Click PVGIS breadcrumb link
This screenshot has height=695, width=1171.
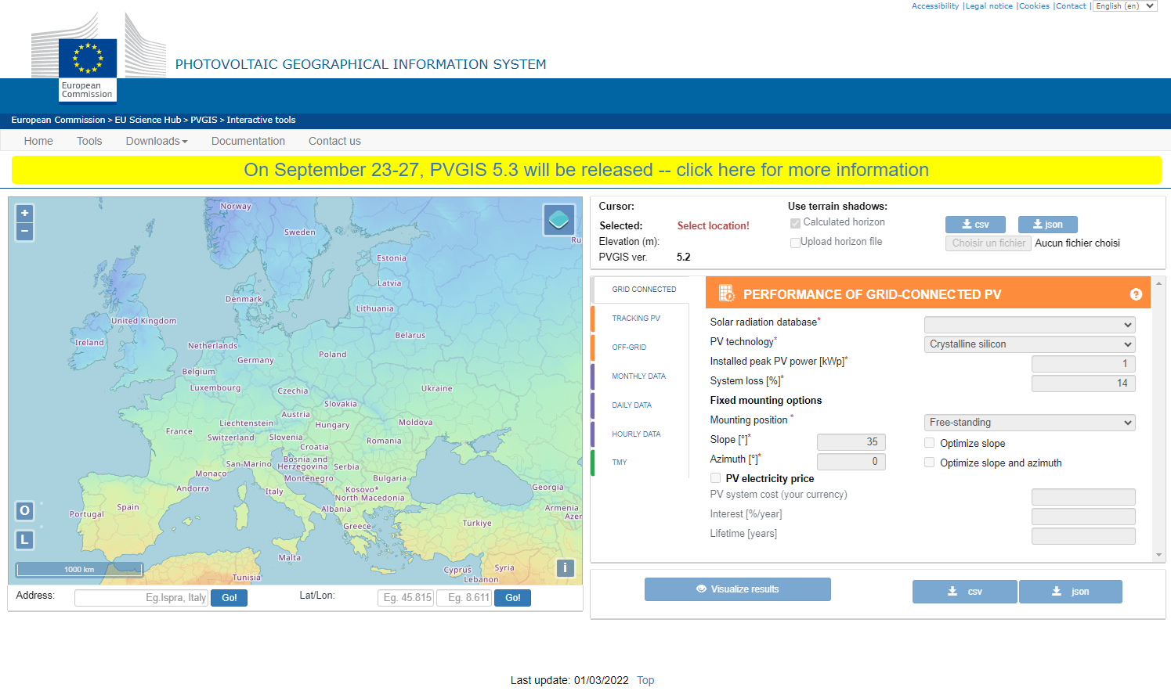click(x=204, y=120)
